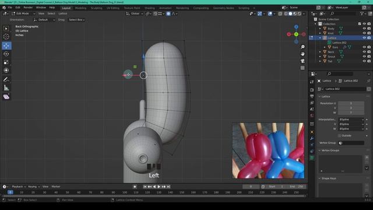Image resolution: width=373 pixels, height=210 pixels.
Task: Open the Lattice menu in viewport header
Action: pos(63,14)
